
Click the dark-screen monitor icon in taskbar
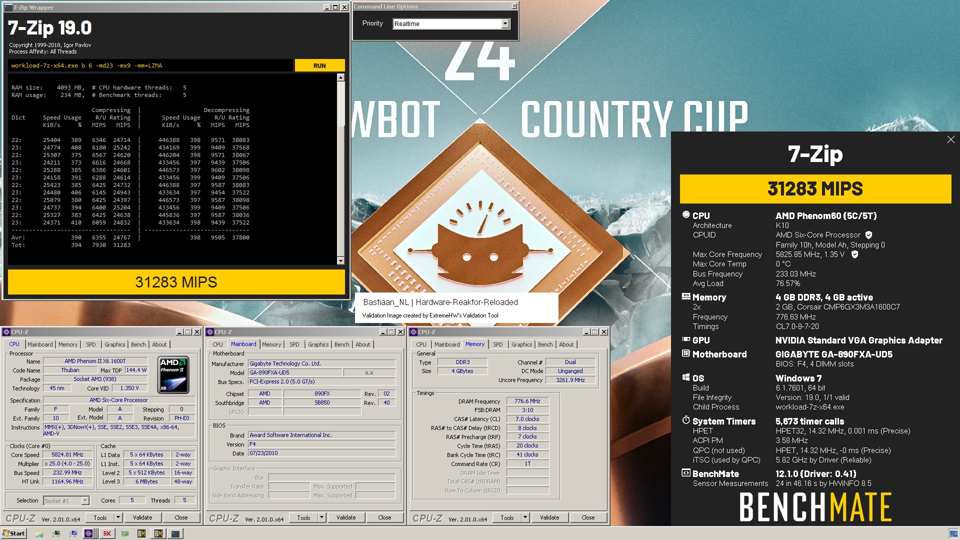(56, 533)
